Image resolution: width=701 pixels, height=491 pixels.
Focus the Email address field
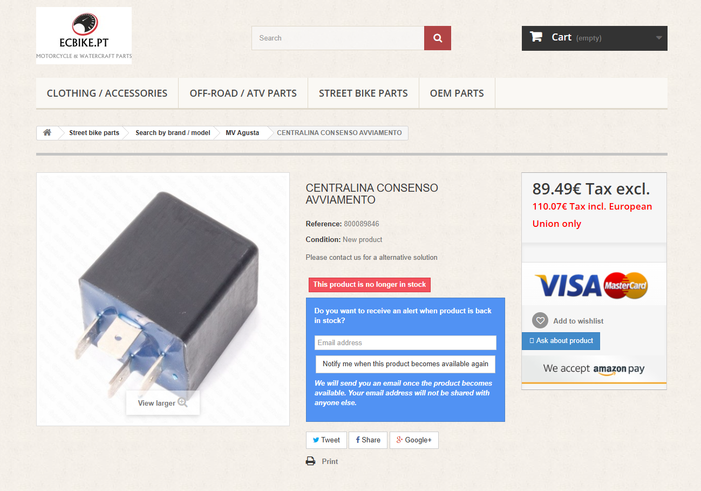[405, 342]
